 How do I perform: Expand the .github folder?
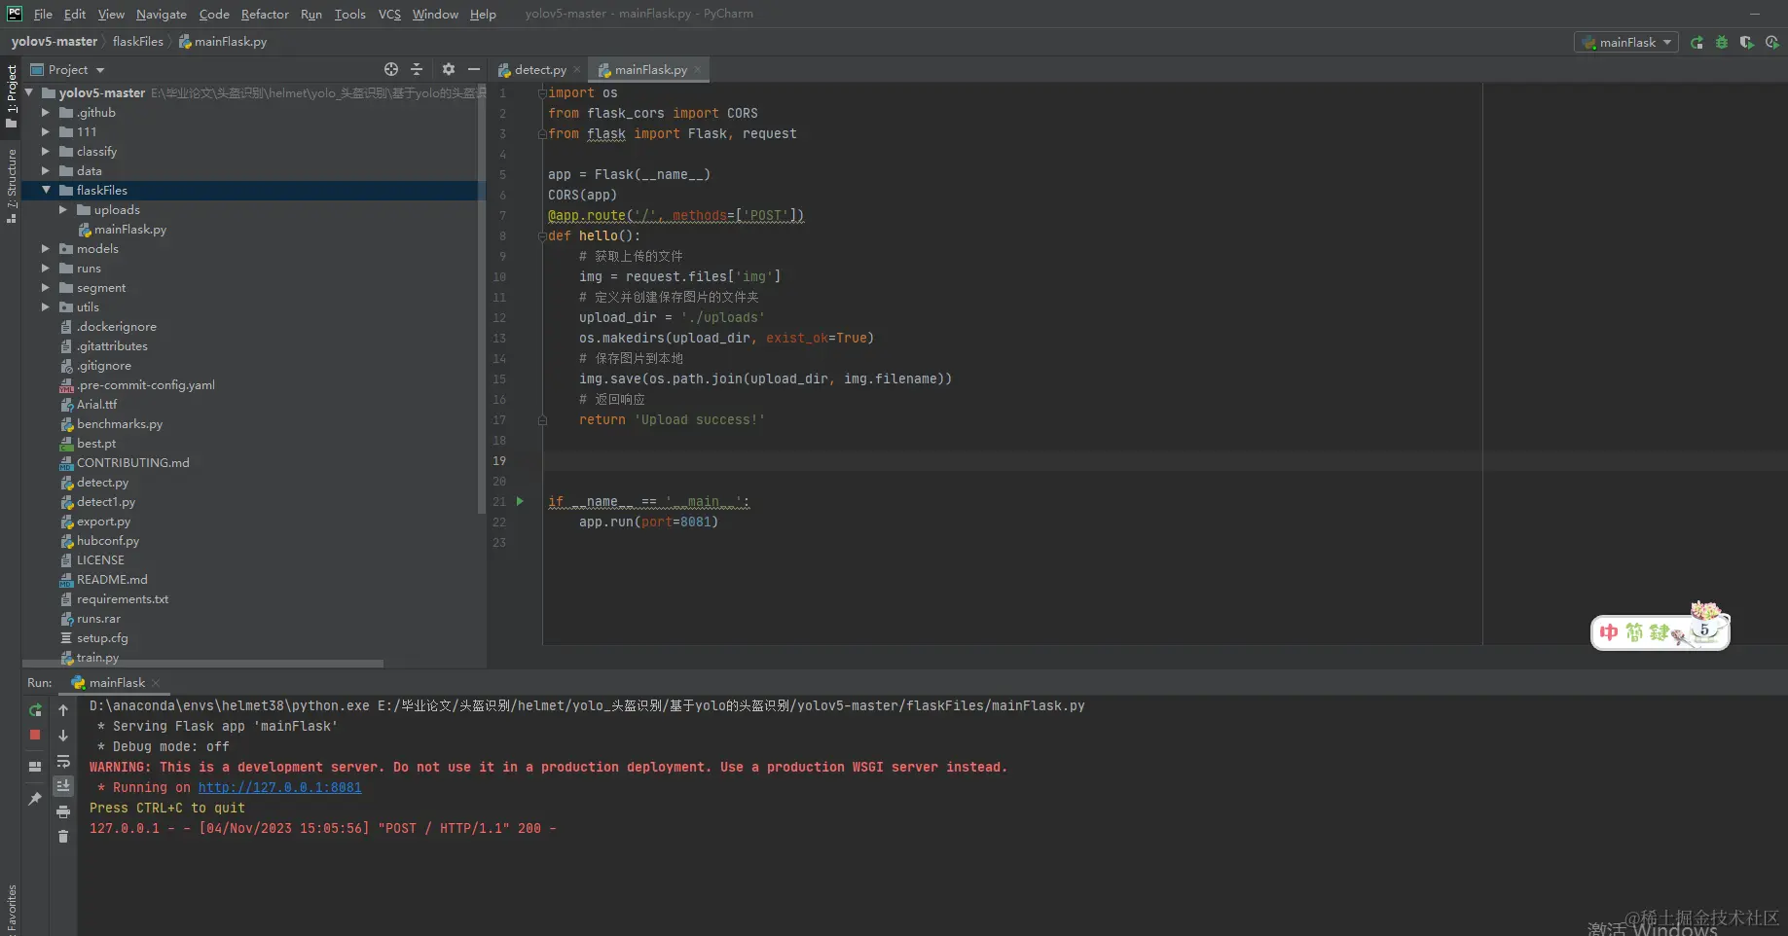point(45,113)
